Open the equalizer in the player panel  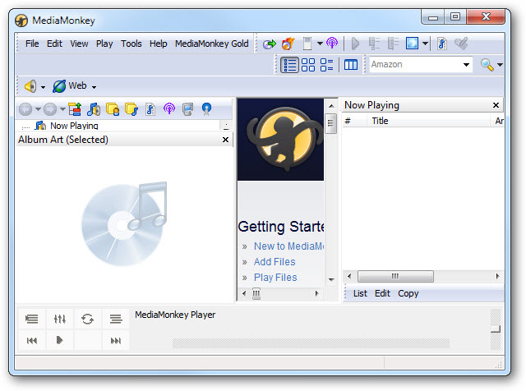(60, 319)
